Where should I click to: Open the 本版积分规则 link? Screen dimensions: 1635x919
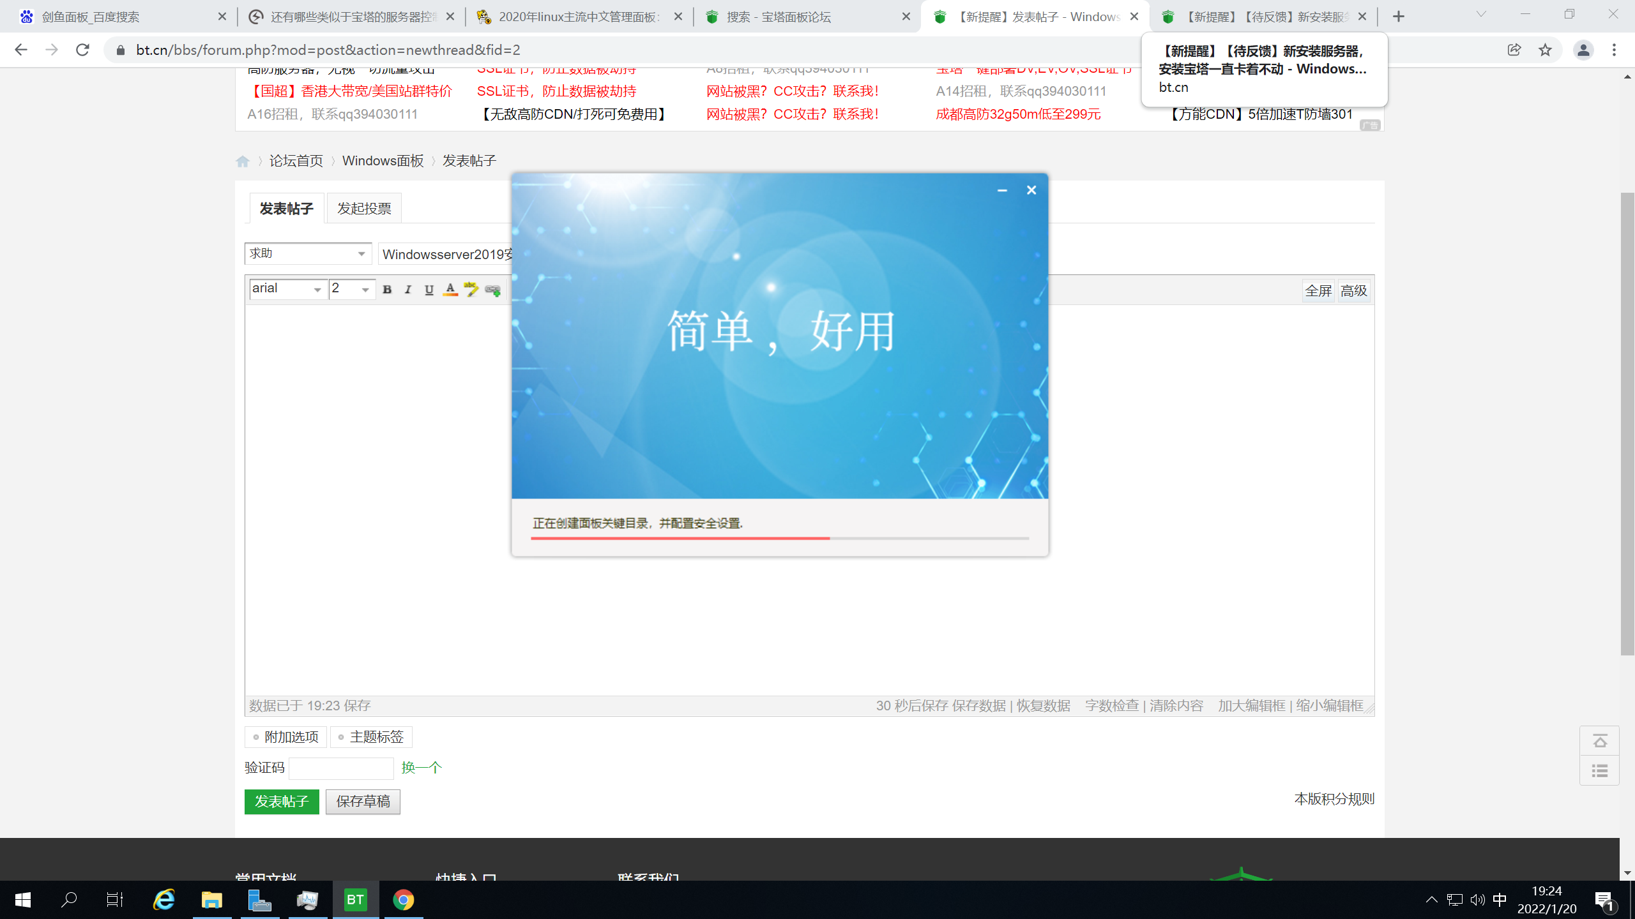pos(1334,799)
